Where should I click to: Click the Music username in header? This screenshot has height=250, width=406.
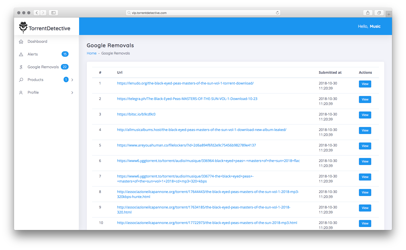[375, 26]
